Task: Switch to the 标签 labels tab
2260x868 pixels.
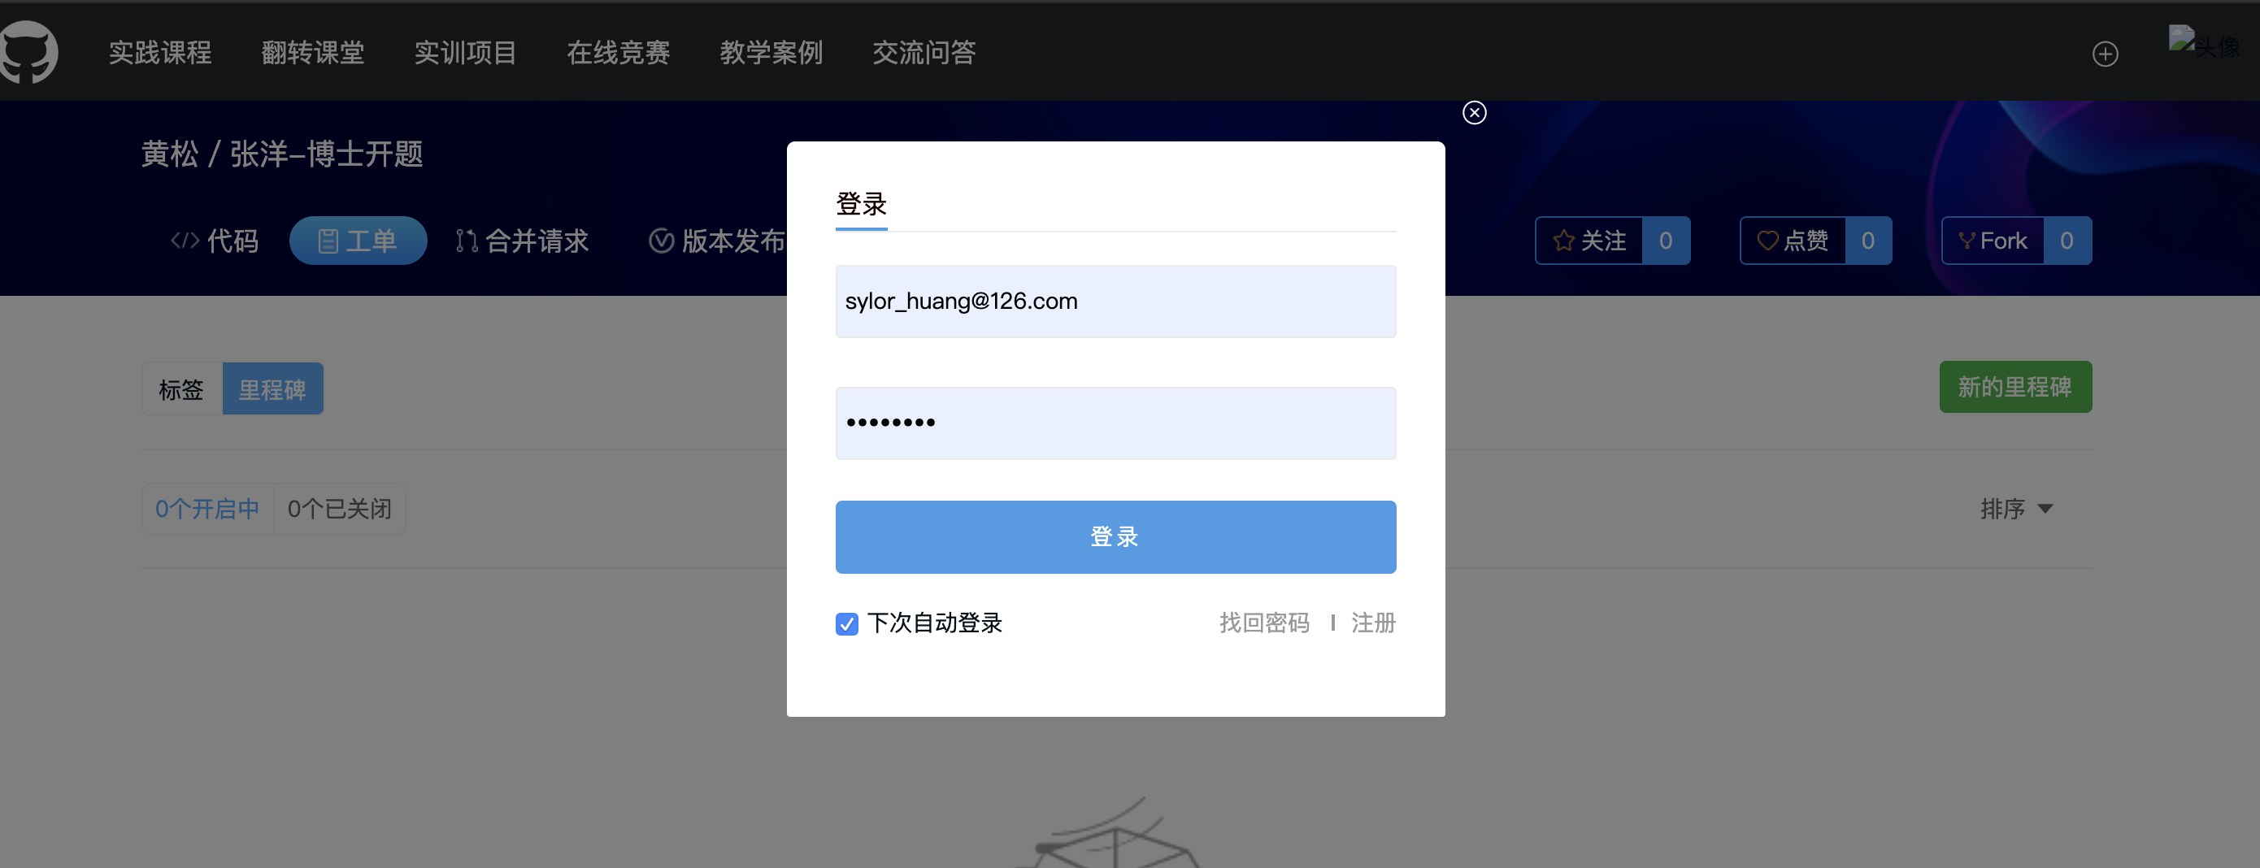Action: pos(181,388)
